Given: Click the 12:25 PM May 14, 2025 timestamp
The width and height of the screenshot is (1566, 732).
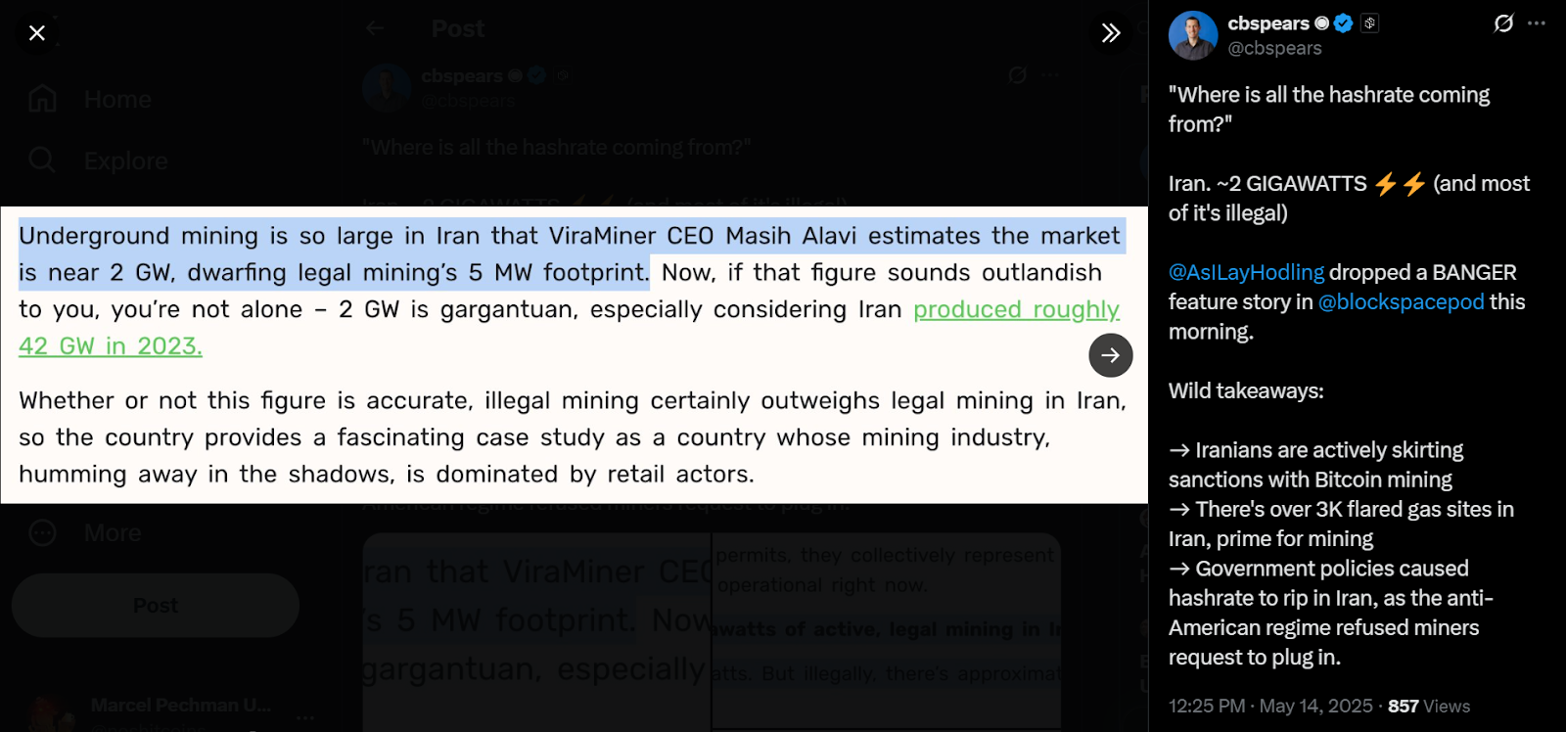Looking at the screenshot, I should tap(1269, 707).
